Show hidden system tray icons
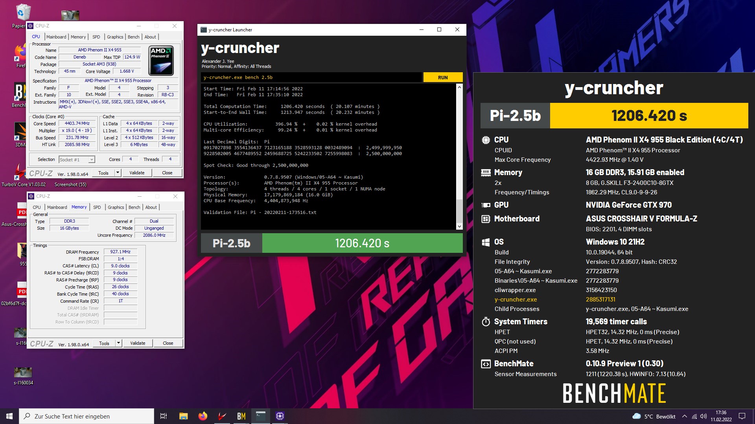755x424 pixels. [x=685, y=417]
